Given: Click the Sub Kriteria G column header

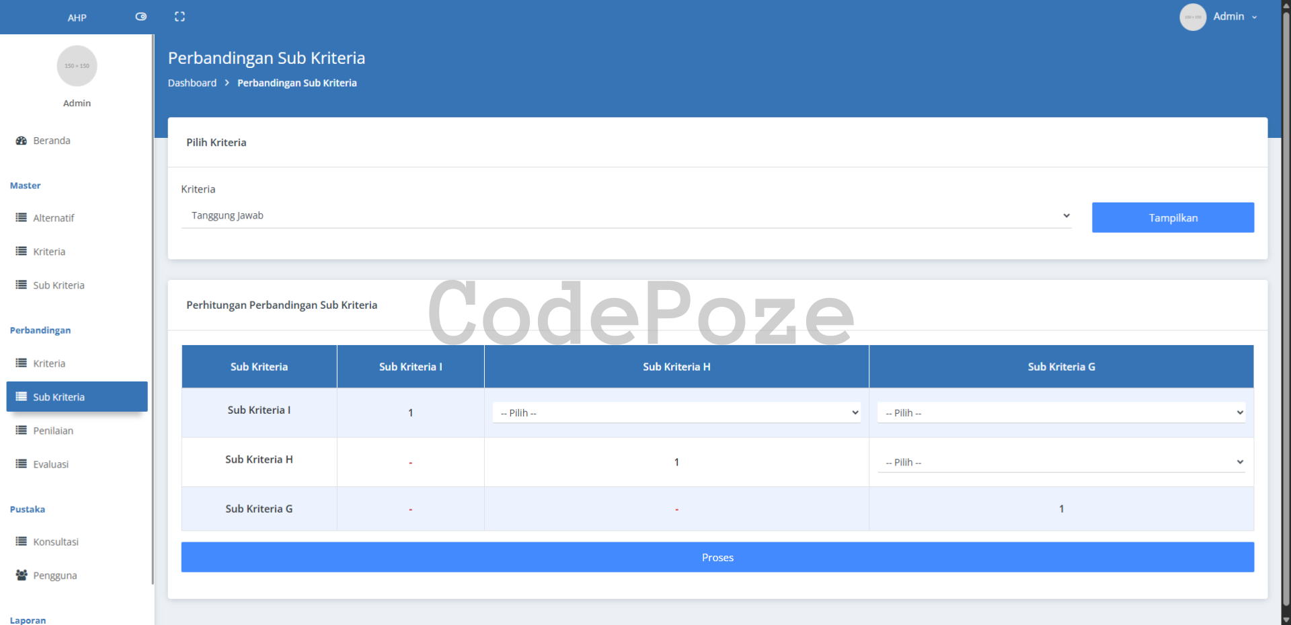Looking at the screenshot, I should click(x=1061, y=367).
